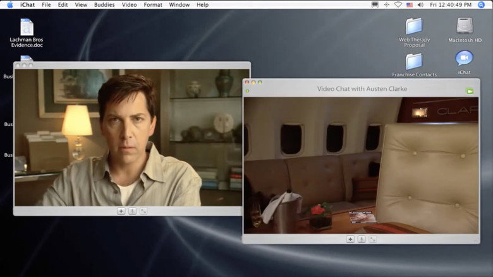This screenshot has height=277, width=493.
Task: Mute microphone in Austen Clarke video chat
Action: click(x=362, y=239)
